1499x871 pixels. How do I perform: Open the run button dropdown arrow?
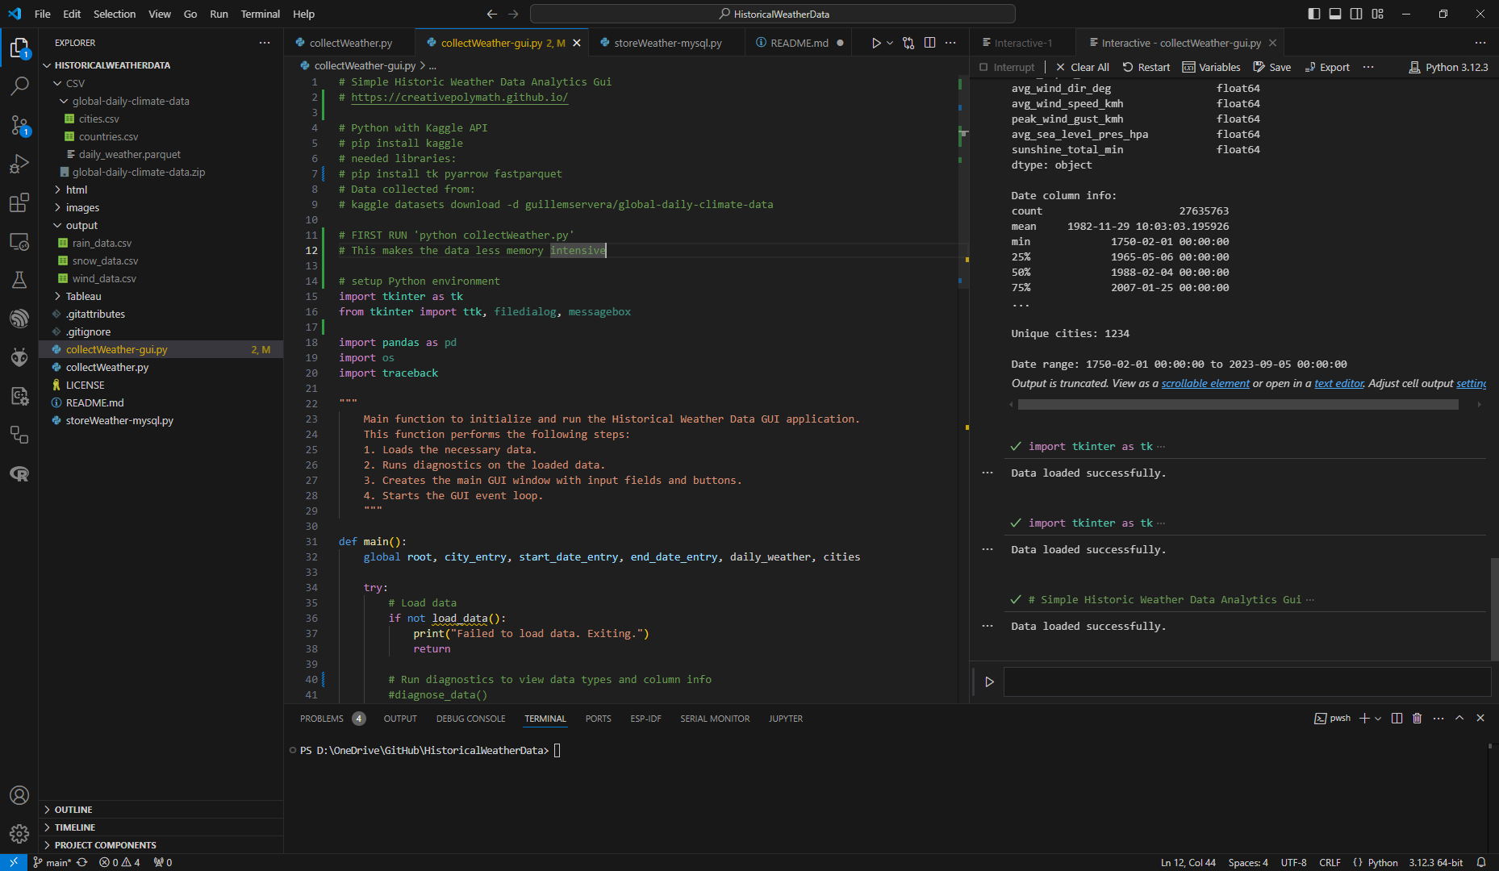tap(890, 43)
